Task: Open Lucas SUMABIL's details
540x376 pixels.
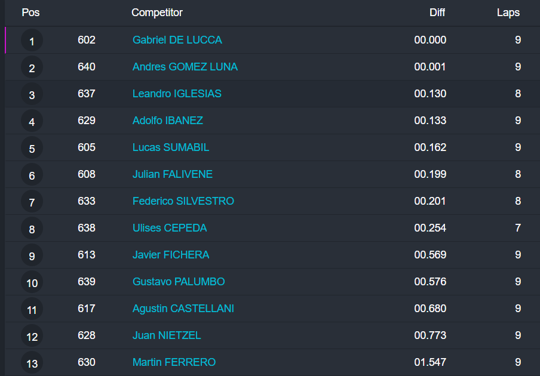Action: tap(170, 147)
